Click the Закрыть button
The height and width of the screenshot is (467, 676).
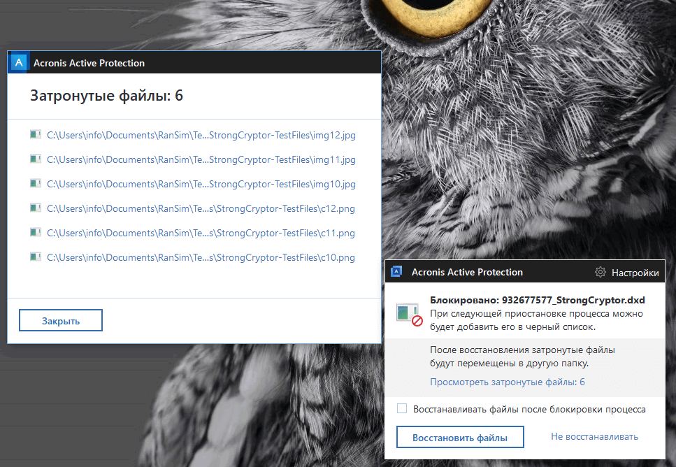pyautogui.click(x=61, y=320)
